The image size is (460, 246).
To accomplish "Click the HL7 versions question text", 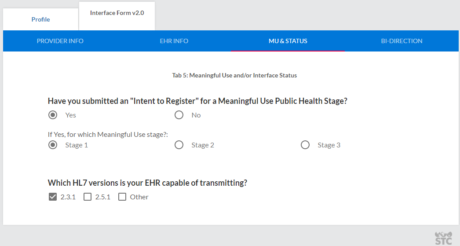I will [147, 183].
